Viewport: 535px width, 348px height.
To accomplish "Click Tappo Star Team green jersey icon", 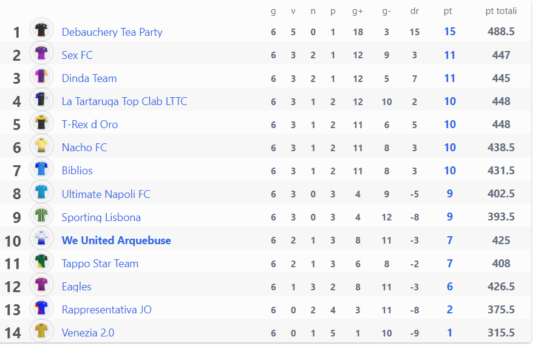I will [41, 261].
